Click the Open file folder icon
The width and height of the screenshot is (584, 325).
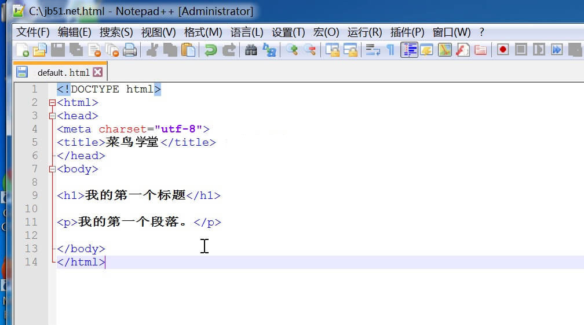[x=39, y=50]
